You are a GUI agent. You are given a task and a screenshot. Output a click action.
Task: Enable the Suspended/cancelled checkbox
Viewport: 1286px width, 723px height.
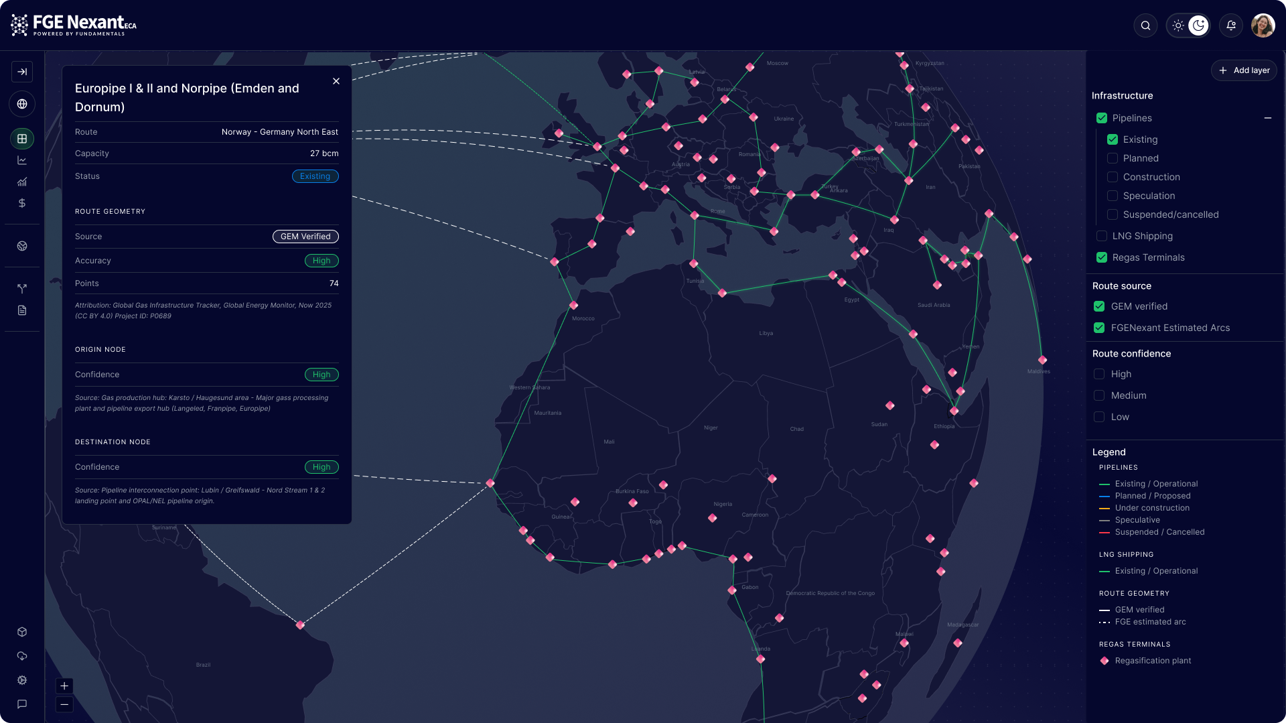(1113, 214)
